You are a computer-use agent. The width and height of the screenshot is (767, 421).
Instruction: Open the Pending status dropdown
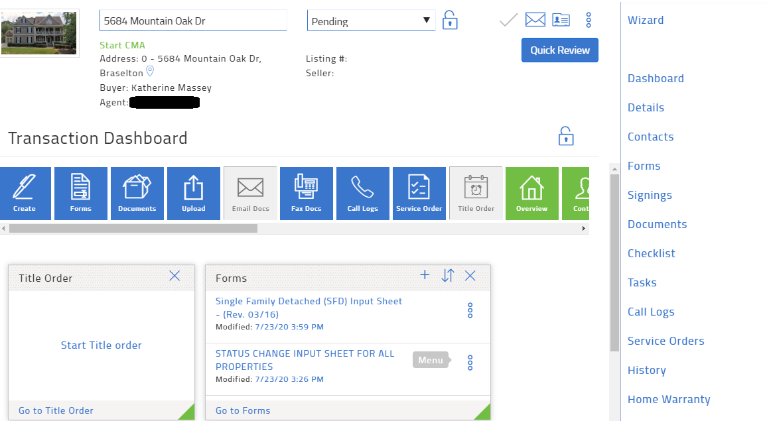[x=370, y=20]
